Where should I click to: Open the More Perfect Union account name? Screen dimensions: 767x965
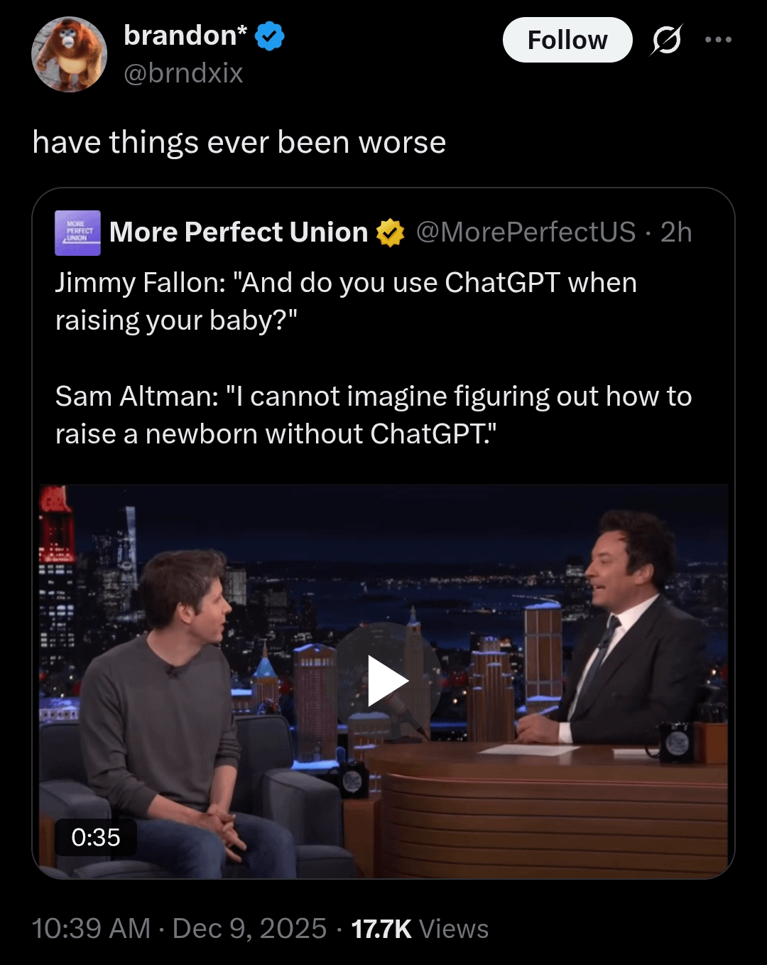[239, 232]
